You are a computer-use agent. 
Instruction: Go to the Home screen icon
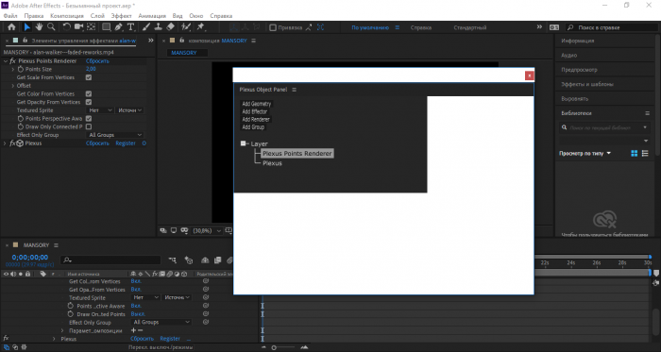(x=11, y=27)
